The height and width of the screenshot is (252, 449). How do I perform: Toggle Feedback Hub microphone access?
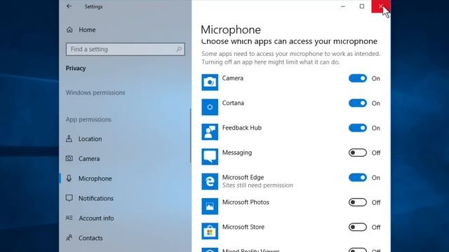358,128
